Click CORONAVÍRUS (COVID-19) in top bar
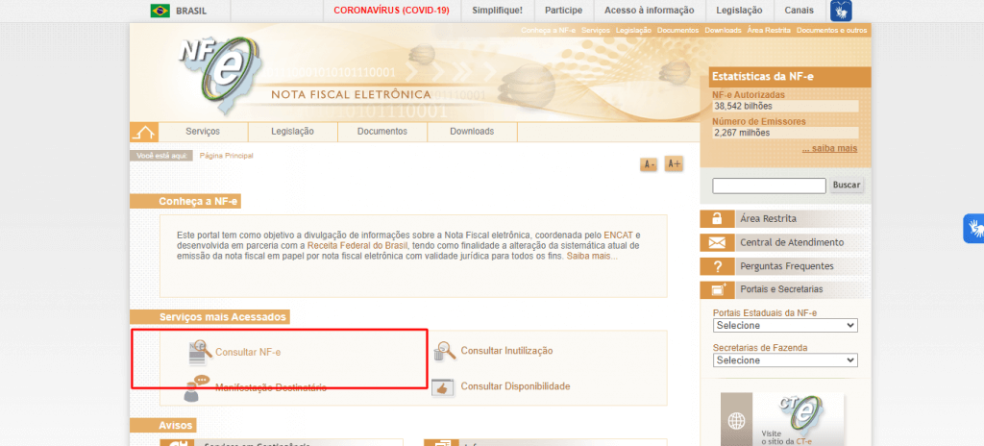This screenshot has height=446, width=984. pyautogui.click(x=392, y=11)
